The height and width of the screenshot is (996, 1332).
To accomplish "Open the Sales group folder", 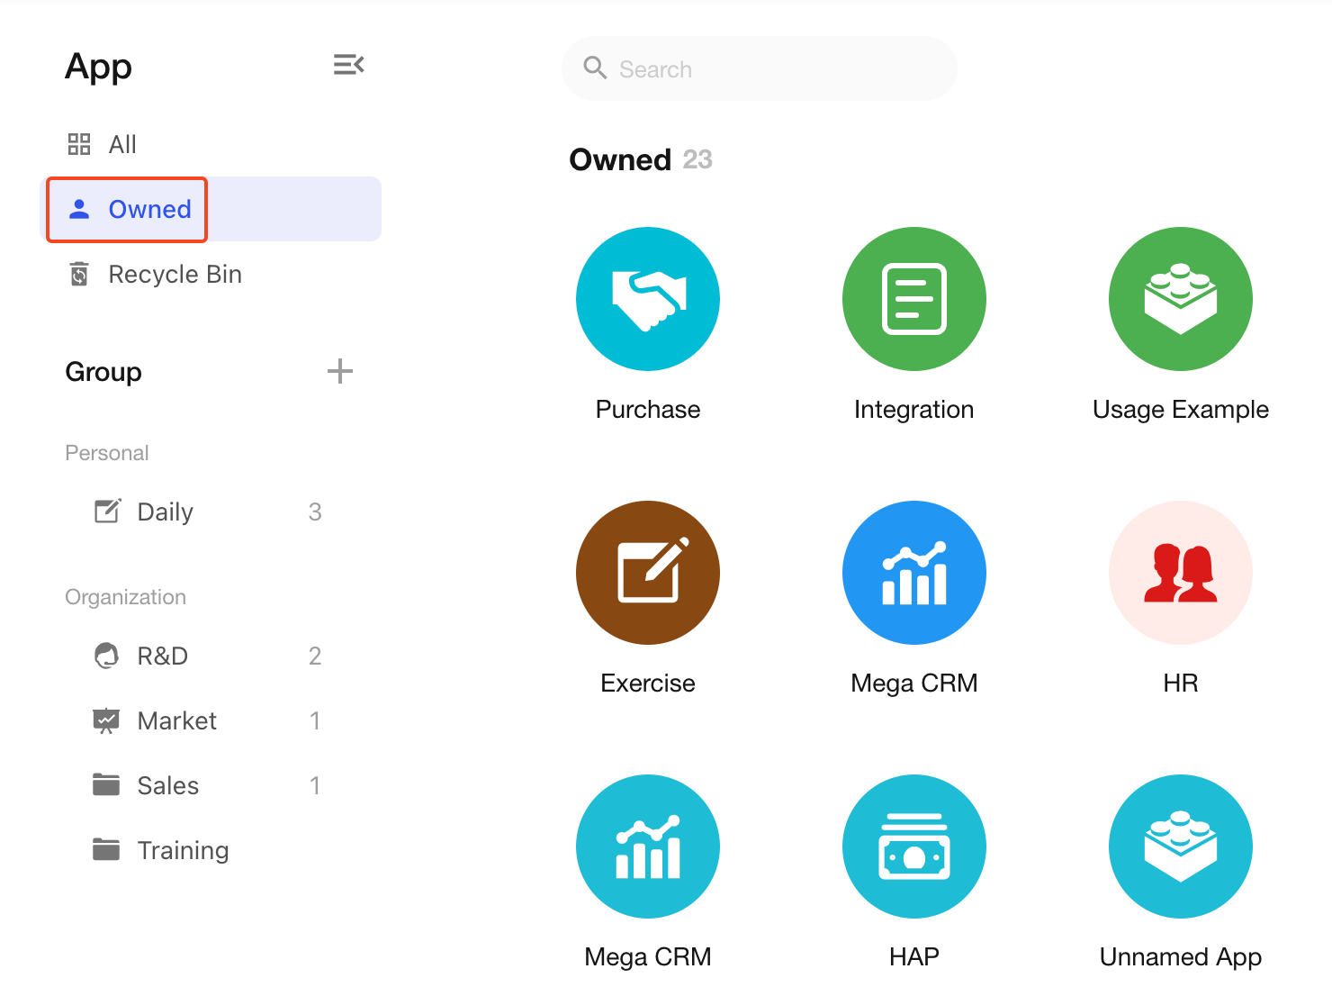I will click(x=167, y=785).
